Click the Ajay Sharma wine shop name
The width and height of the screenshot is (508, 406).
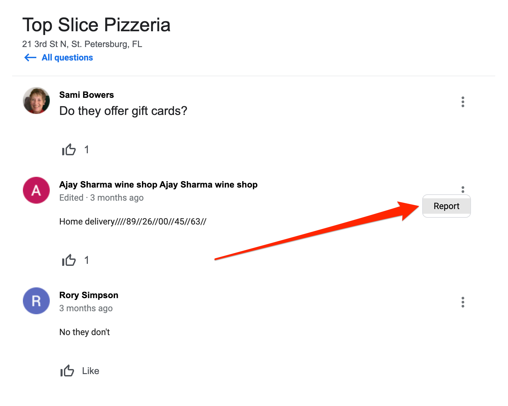(x=158, y=185)
